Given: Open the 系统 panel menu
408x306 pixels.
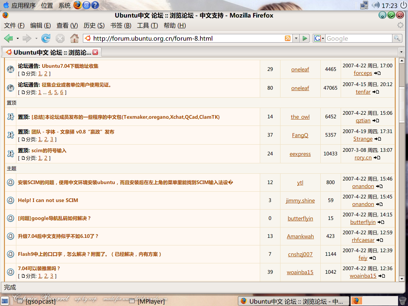Looking at the screenshot, I should point(64,5).
